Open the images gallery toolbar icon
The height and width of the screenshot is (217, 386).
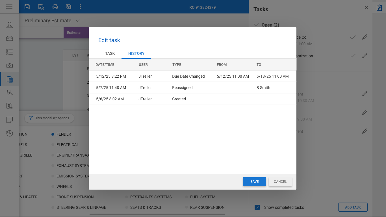coord(69,7)
